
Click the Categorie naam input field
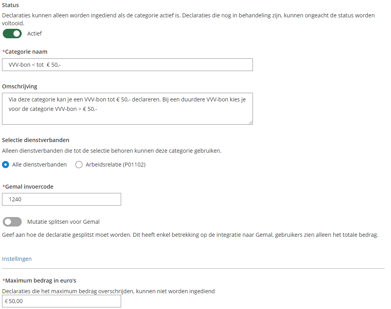127,65
